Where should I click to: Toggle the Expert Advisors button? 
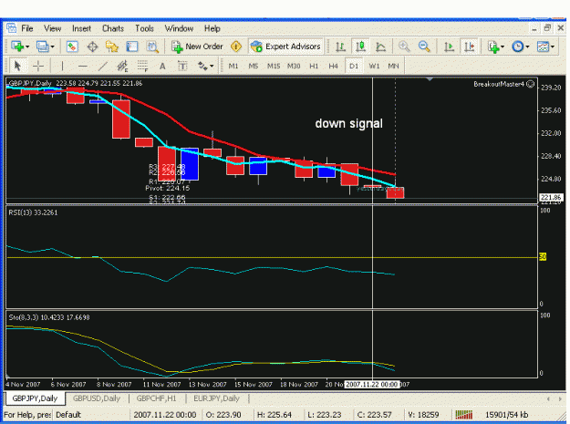[285, 47]
